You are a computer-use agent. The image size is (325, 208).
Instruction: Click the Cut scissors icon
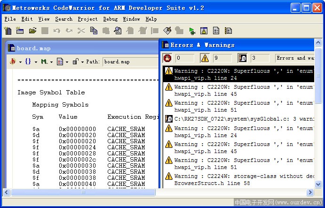[x=81, y=31]
